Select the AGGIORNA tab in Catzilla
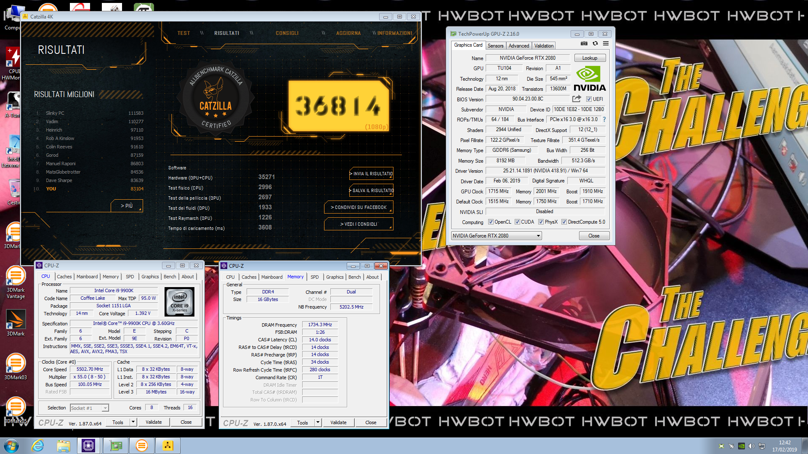 (x=348, y=33)
